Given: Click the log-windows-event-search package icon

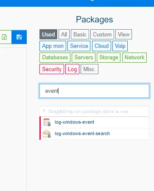Looking at the screenshot, I should [47, 134].
